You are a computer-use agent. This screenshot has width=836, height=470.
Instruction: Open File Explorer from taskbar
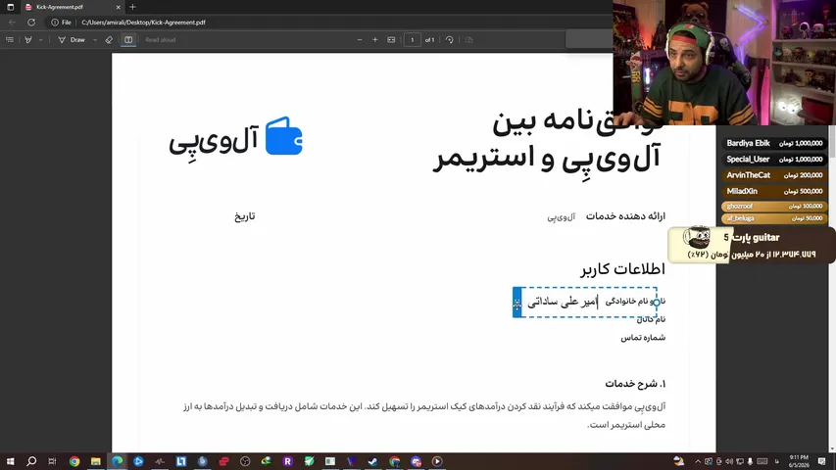[x=95, y=461]
